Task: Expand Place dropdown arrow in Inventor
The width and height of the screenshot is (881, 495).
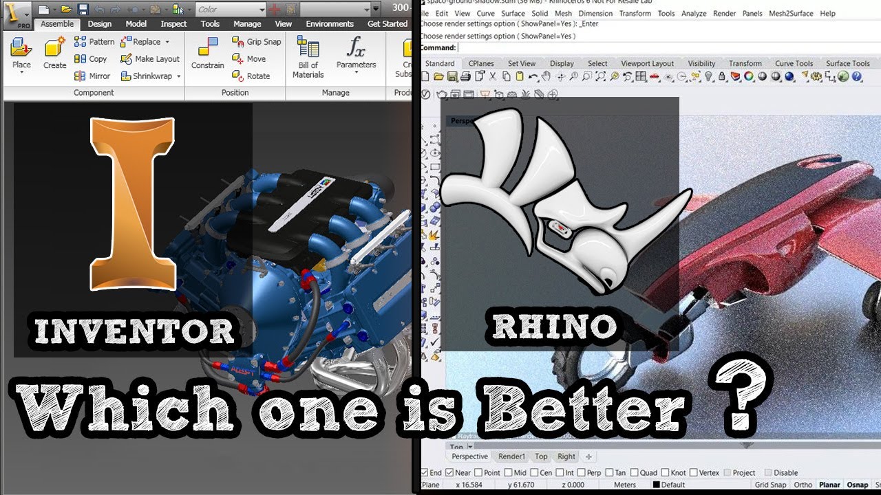Action: [x=21, y=73]
